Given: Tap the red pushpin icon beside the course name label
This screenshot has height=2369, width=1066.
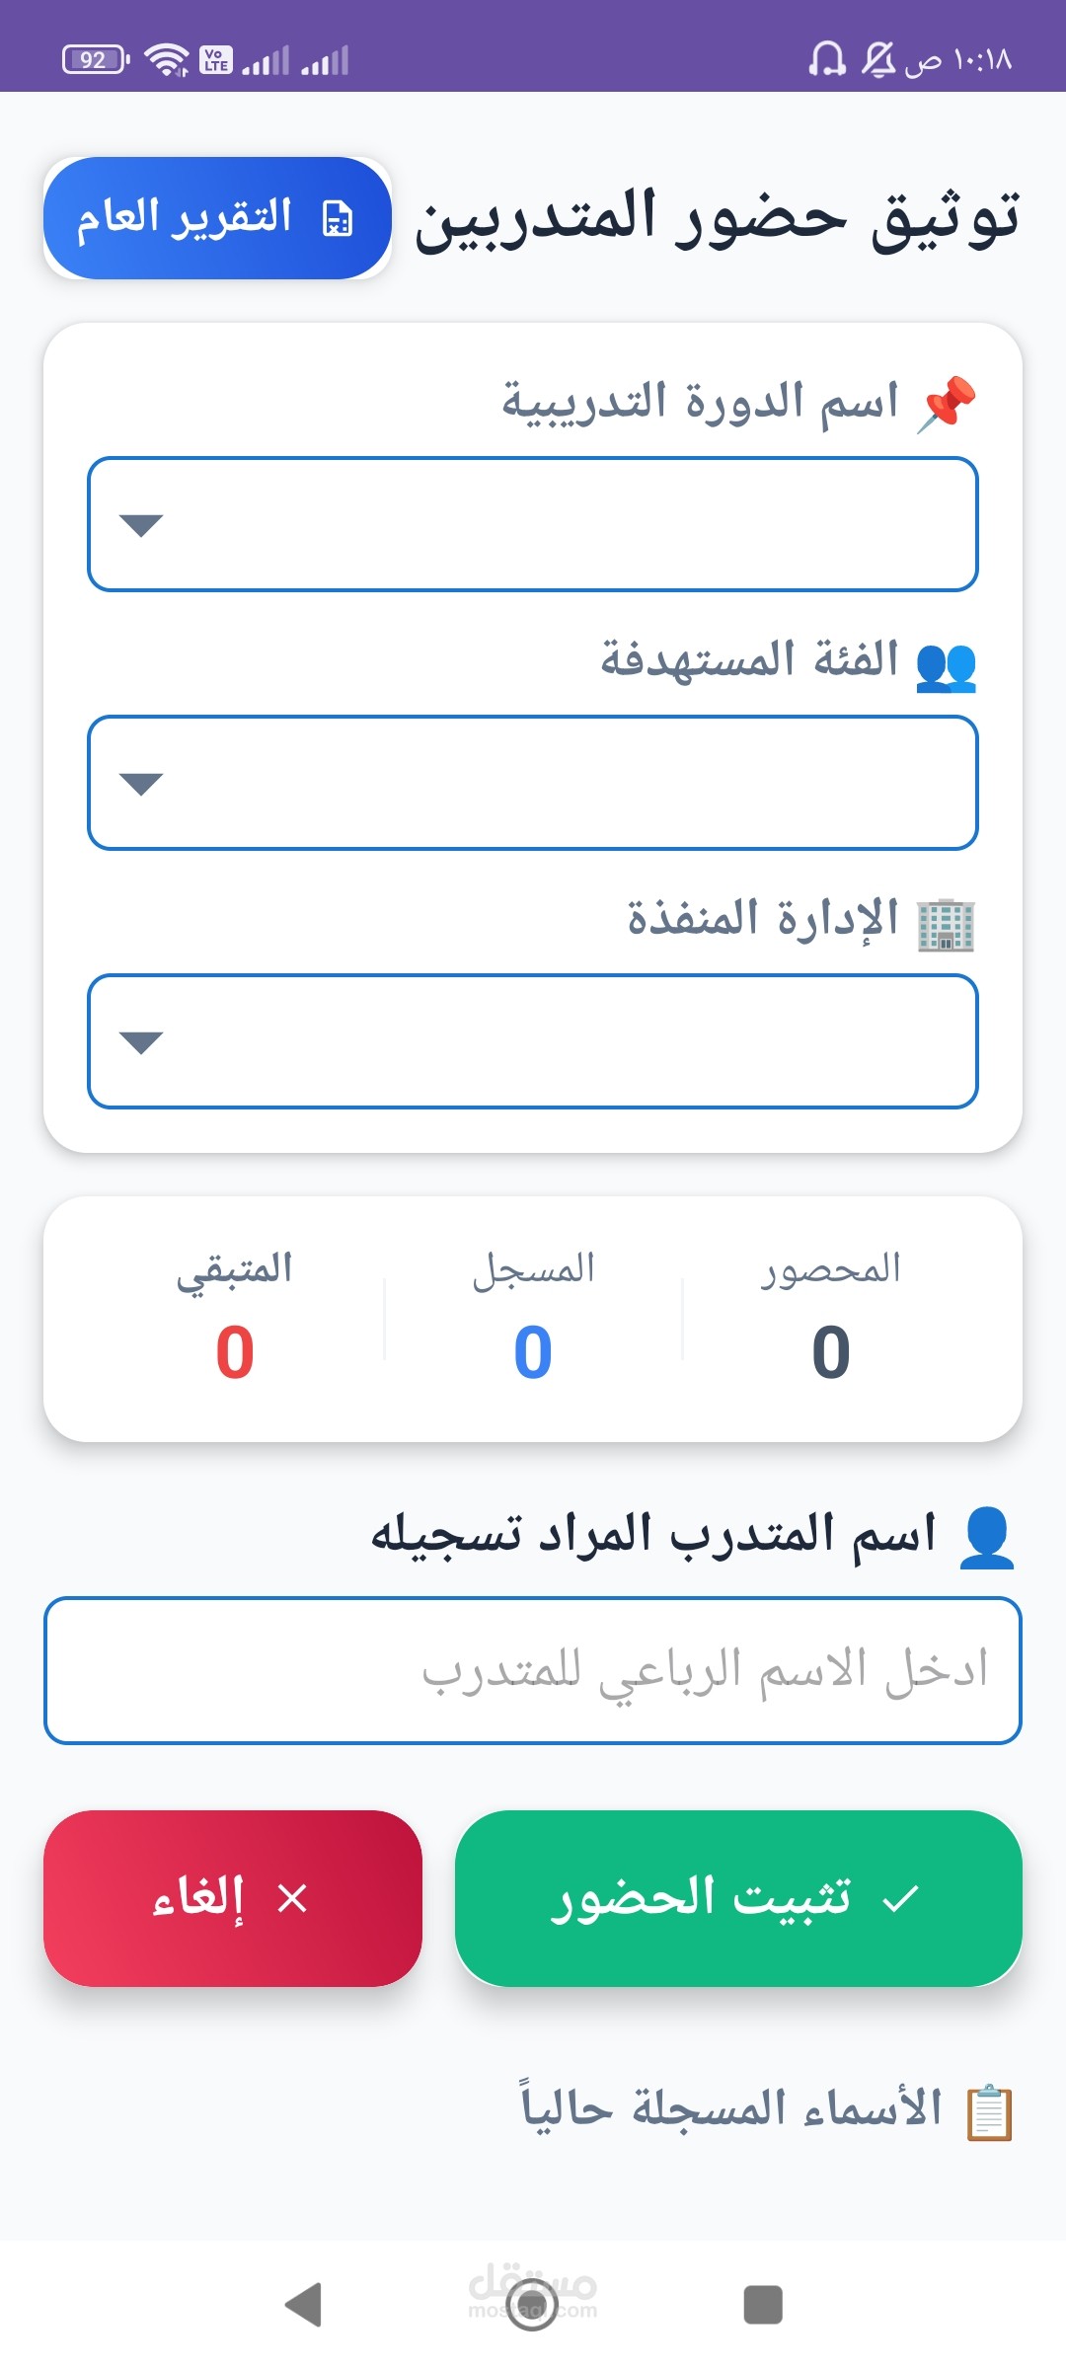Looking at the screenshot, I should tap(948, 404).
